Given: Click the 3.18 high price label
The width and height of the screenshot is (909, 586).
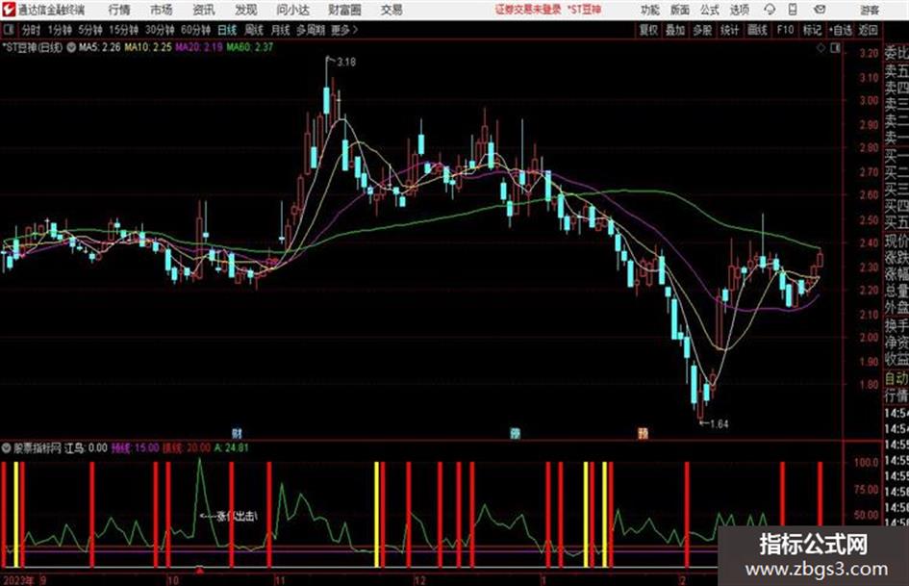Looking at the screenshot, I should pos(345,62).
